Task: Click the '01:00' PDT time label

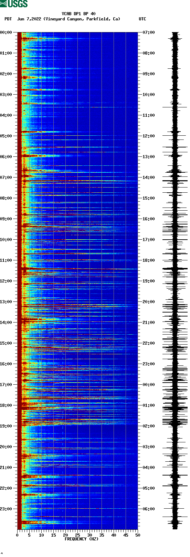Action: (x=6, y=53)
